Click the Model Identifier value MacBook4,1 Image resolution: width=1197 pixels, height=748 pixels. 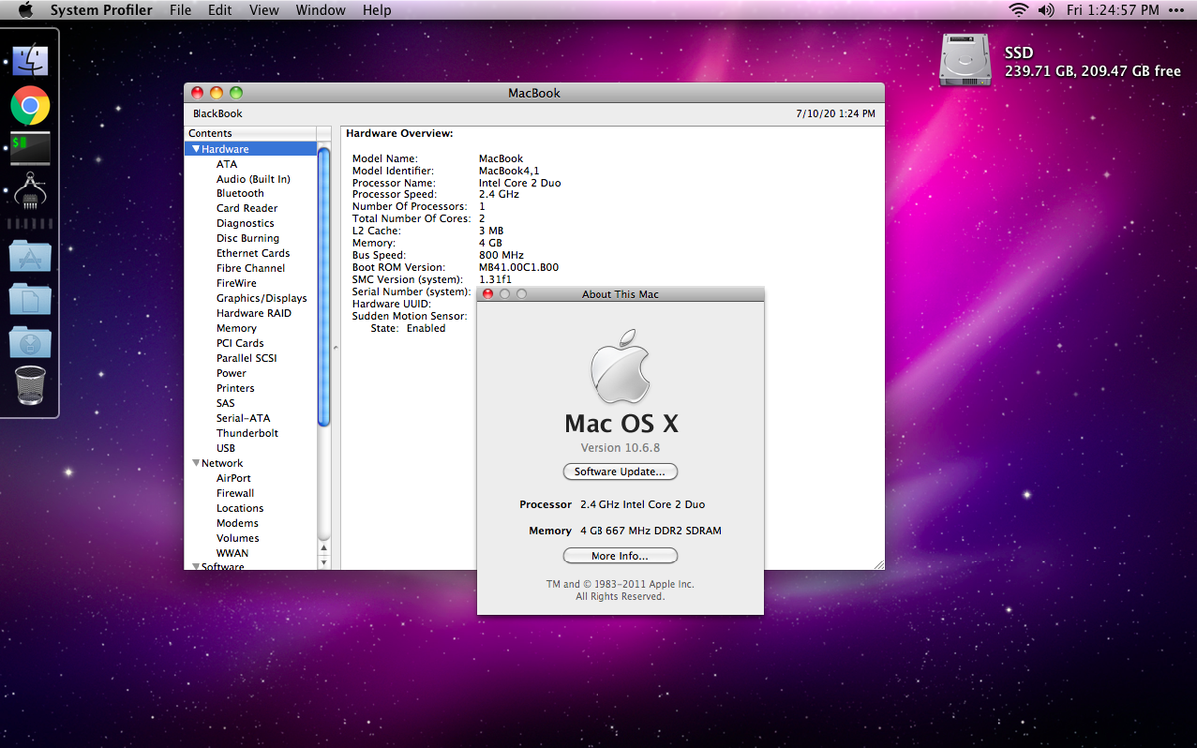click(509, 171)
